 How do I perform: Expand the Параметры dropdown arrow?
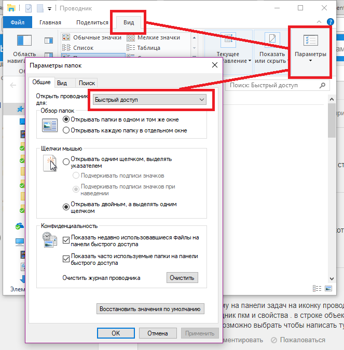[x=310, y=61]
